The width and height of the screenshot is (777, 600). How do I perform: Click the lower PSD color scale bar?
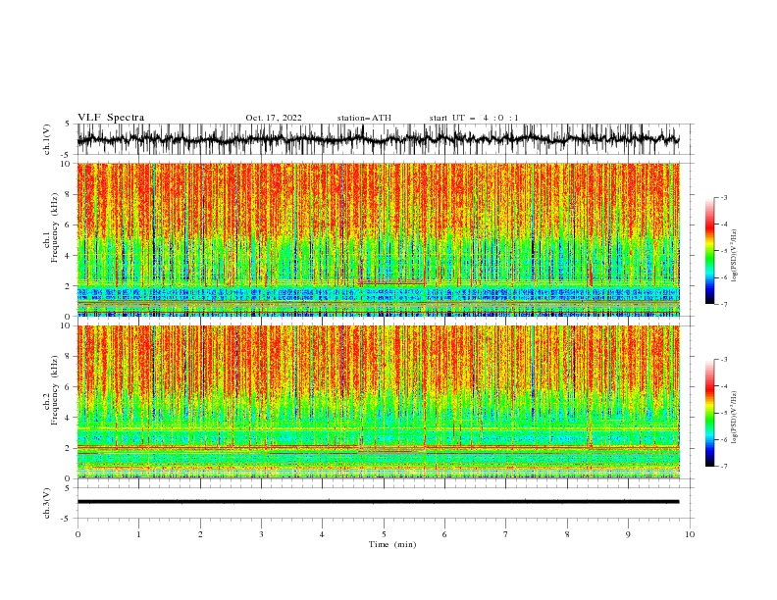pyautogui.click(x=709, y=413)
